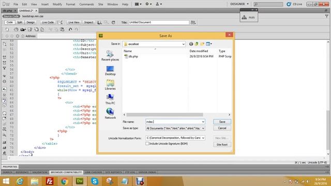Image resolution: width=331 pixels, height=186 pixels.
Task: Open FileZilla from the taskbar
Action: click(50, 181)
